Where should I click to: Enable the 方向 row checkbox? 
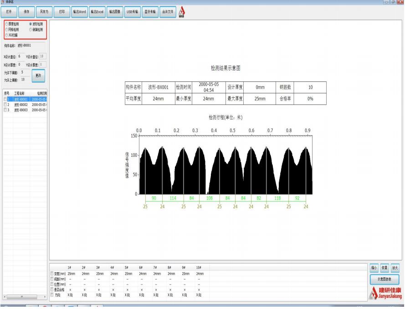point(51,294)
